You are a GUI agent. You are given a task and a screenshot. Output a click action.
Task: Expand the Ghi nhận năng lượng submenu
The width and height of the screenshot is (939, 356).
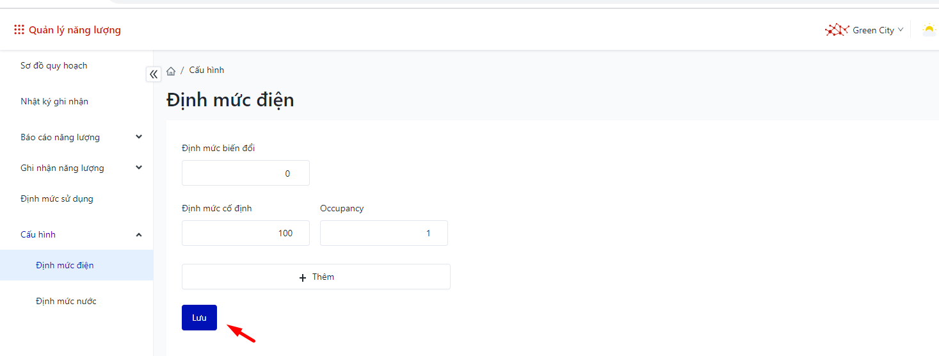[x=139, y=168]
